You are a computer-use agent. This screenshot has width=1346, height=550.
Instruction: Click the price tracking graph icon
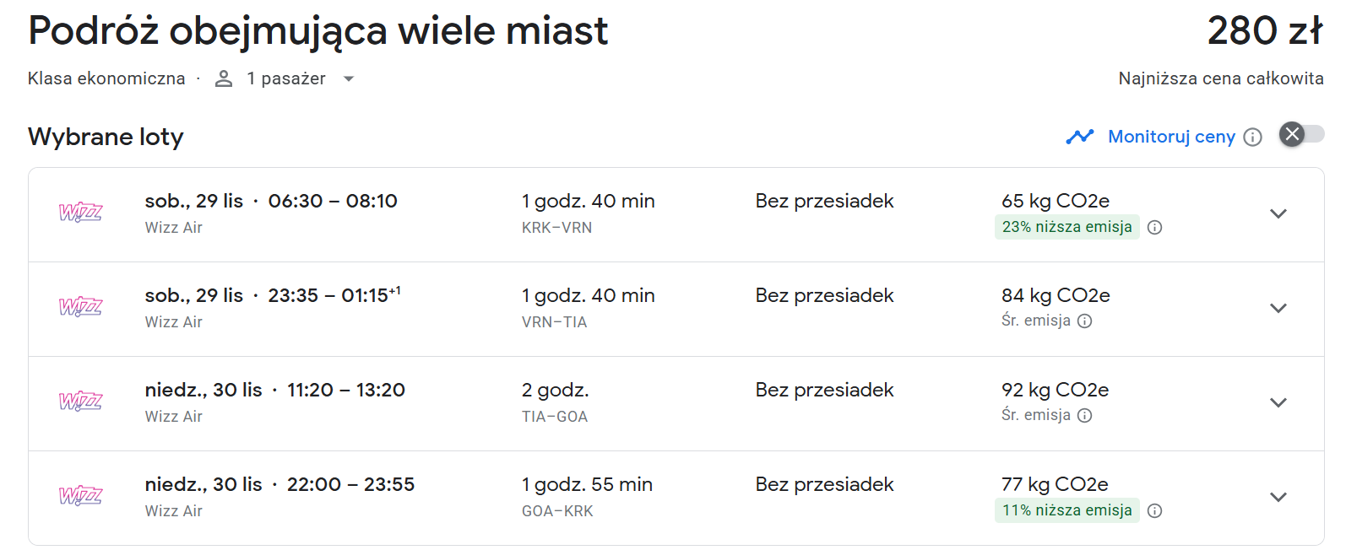coord(1080,137)
